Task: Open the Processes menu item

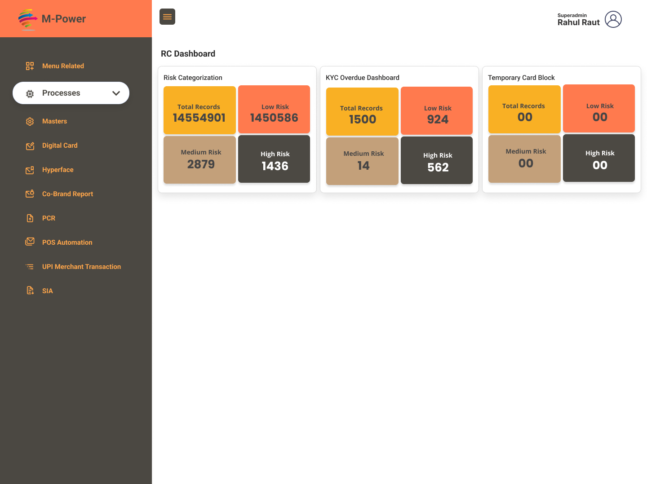Action: click(61, 93)
